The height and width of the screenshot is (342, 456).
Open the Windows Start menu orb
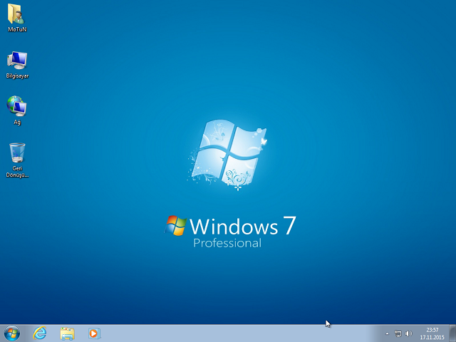point(12,333)
